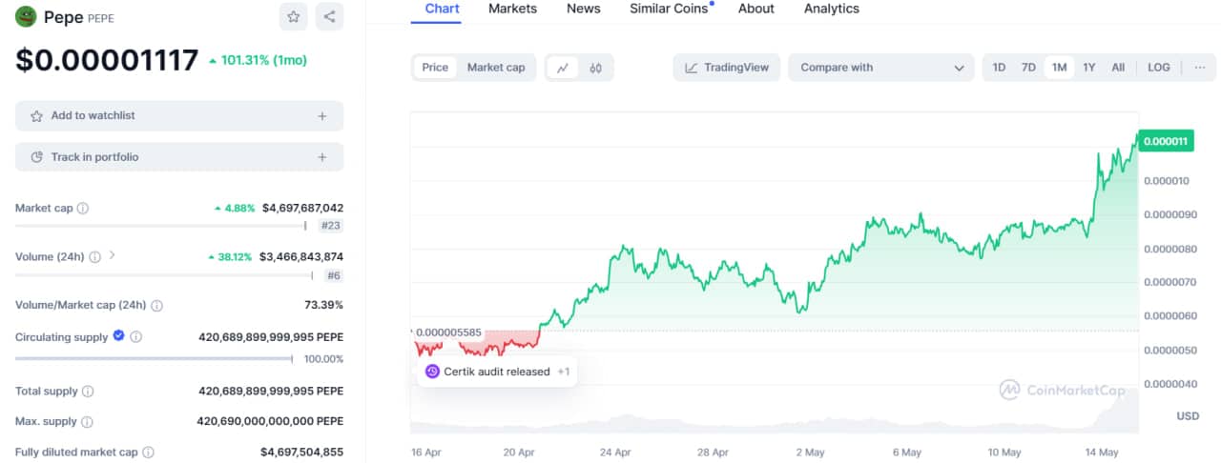This screenshot has width=1221, height=463.
Task: Click the Volume (24h) info icon
Action: click(x=93, y=257)
